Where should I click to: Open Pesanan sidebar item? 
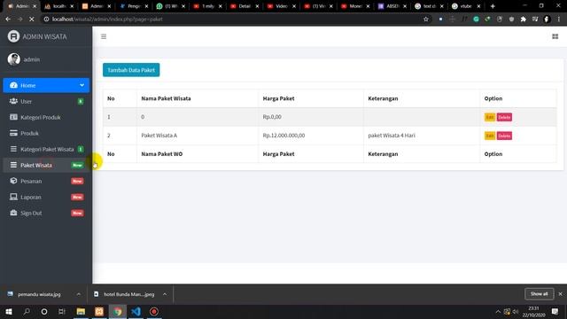click(46, 181)
